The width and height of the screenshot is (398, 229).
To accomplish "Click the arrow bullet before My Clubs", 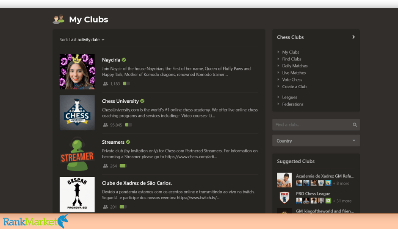I will 279,52.
